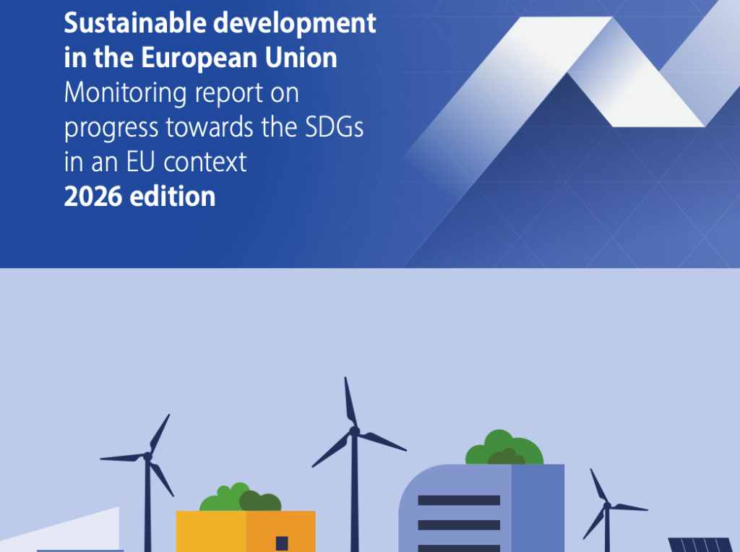
Task: Select the rounded blue office building
Action: pos(481,508)
